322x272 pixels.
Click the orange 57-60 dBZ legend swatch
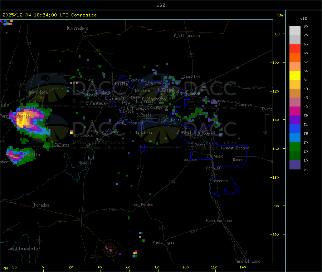pos(295,58)
